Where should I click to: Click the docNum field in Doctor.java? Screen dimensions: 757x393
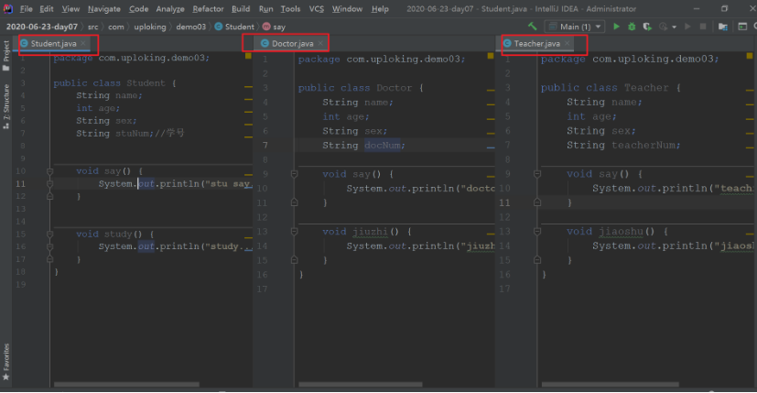point(383,146)
